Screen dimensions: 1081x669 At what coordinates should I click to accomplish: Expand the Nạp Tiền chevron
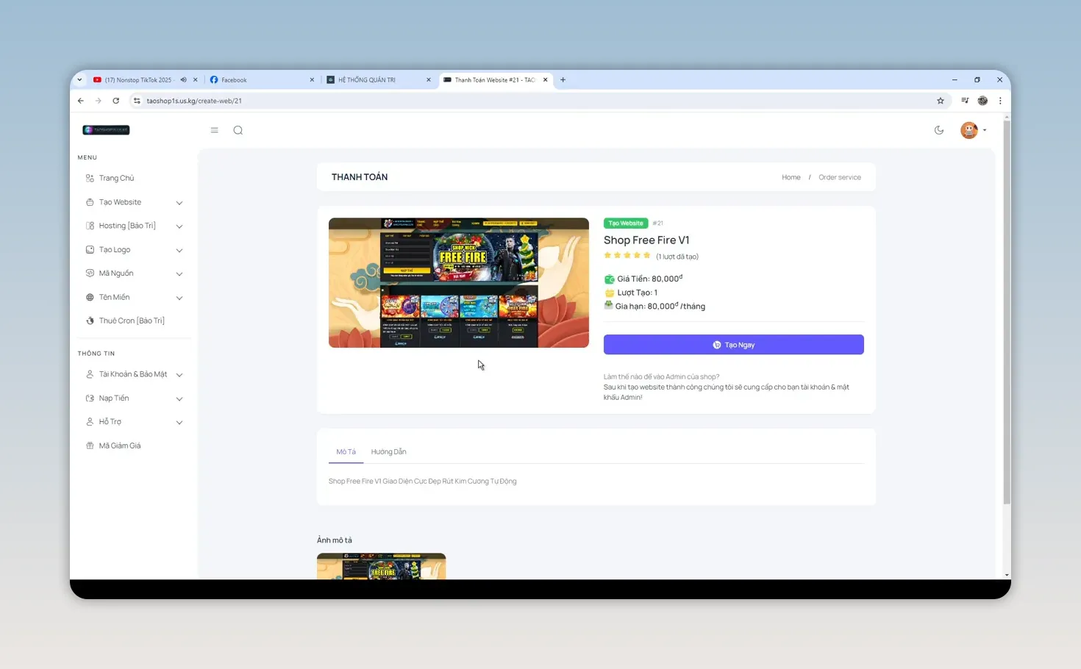click(179, 398)
